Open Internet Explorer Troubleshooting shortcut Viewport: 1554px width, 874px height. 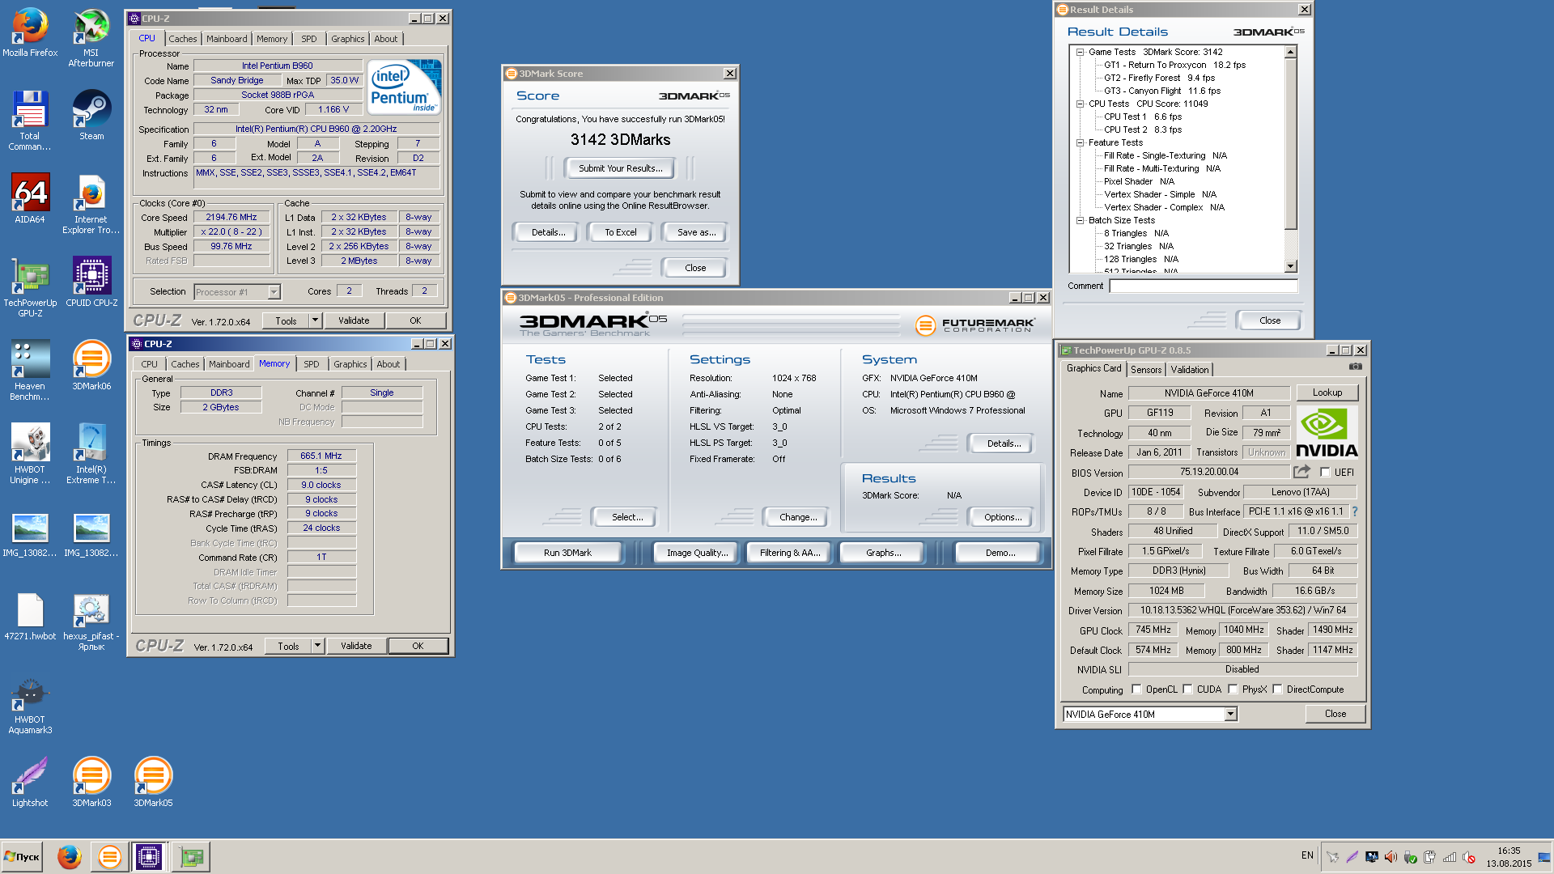(x=91, y=204)
